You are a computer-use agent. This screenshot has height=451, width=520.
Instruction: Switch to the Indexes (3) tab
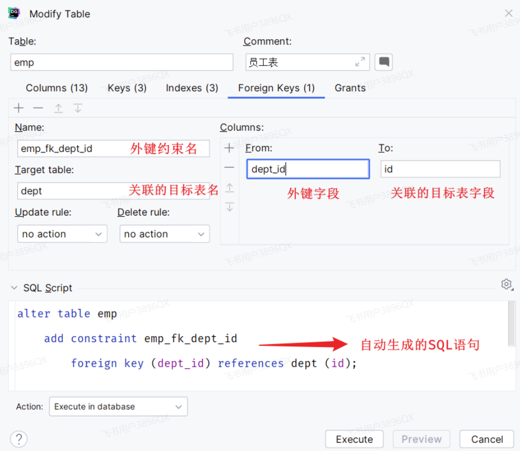[192, 88]
